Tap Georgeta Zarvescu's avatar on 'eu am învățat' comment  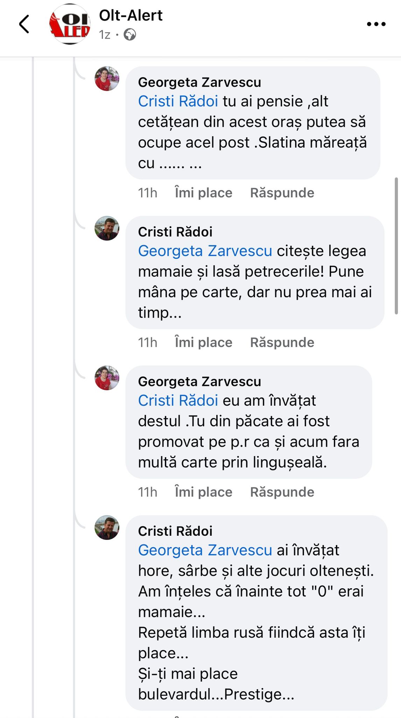pyautogui.click(x=107, y=378)
